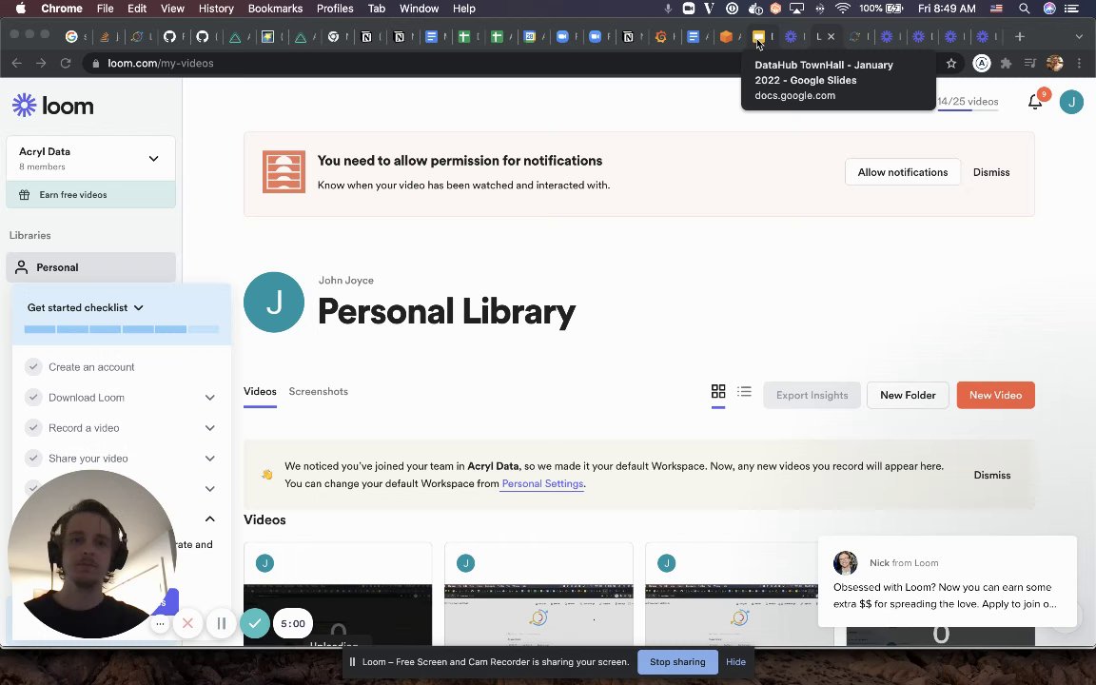Open the Wi-Fi status menu
Image resolution: width=1096 pixels, height=685 pixels.
point(842,9)
